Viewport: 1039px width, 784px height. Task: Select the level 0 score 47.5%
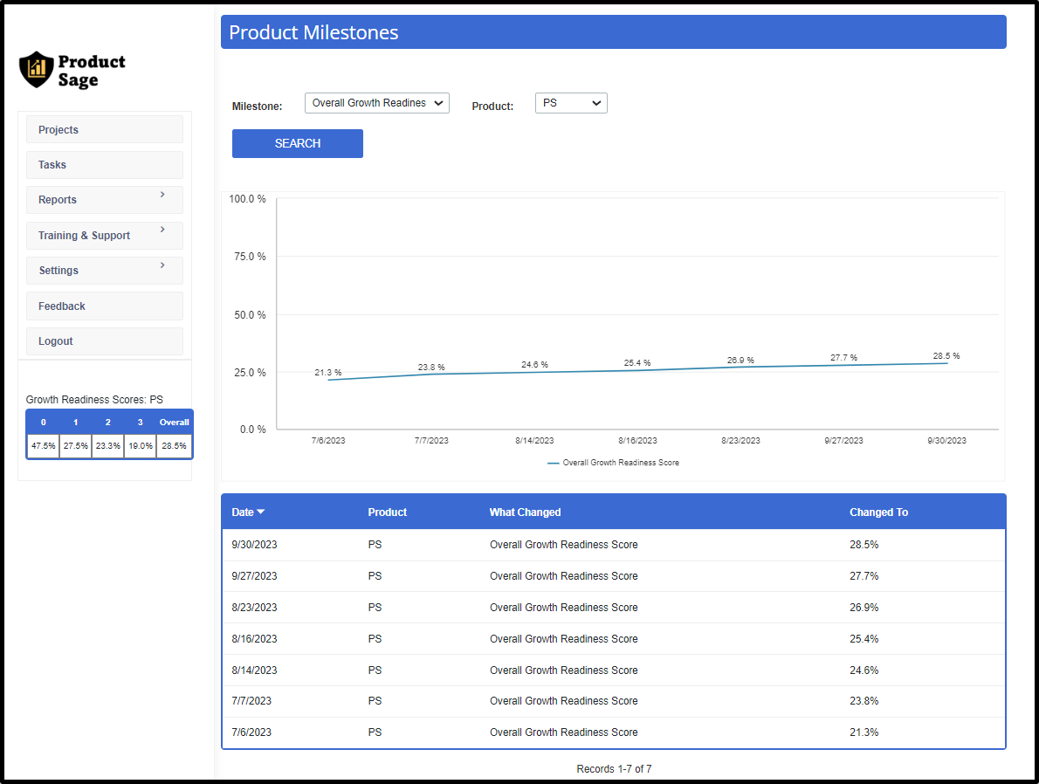[x=43, y=446]
